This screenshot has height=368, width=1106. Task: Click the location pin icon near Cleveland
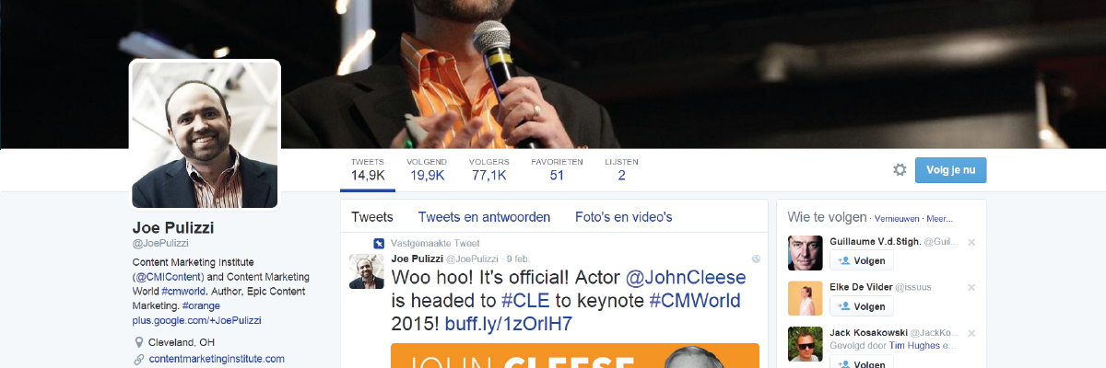139,342
